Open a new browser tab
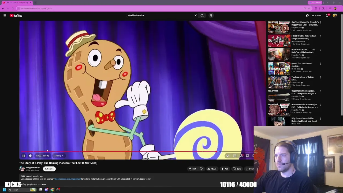Viewport: 343px width, 193px height. [35, 3]
